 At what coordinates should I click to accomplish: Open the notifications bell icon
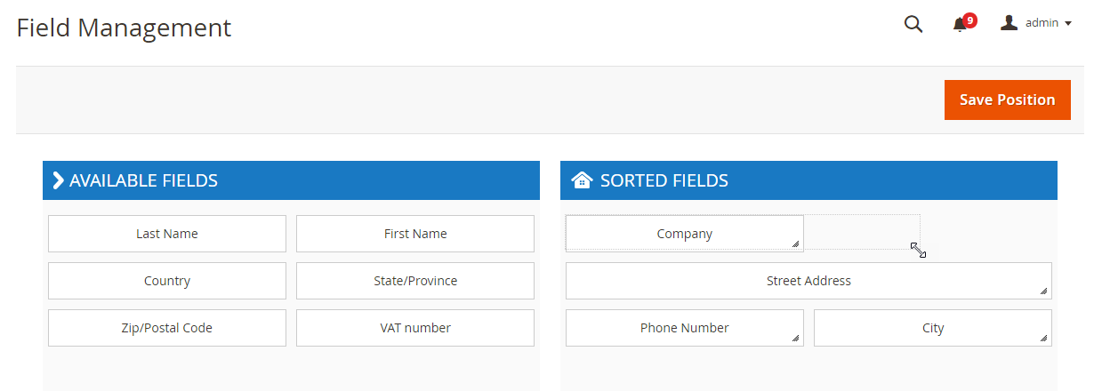tap(960, 25)
